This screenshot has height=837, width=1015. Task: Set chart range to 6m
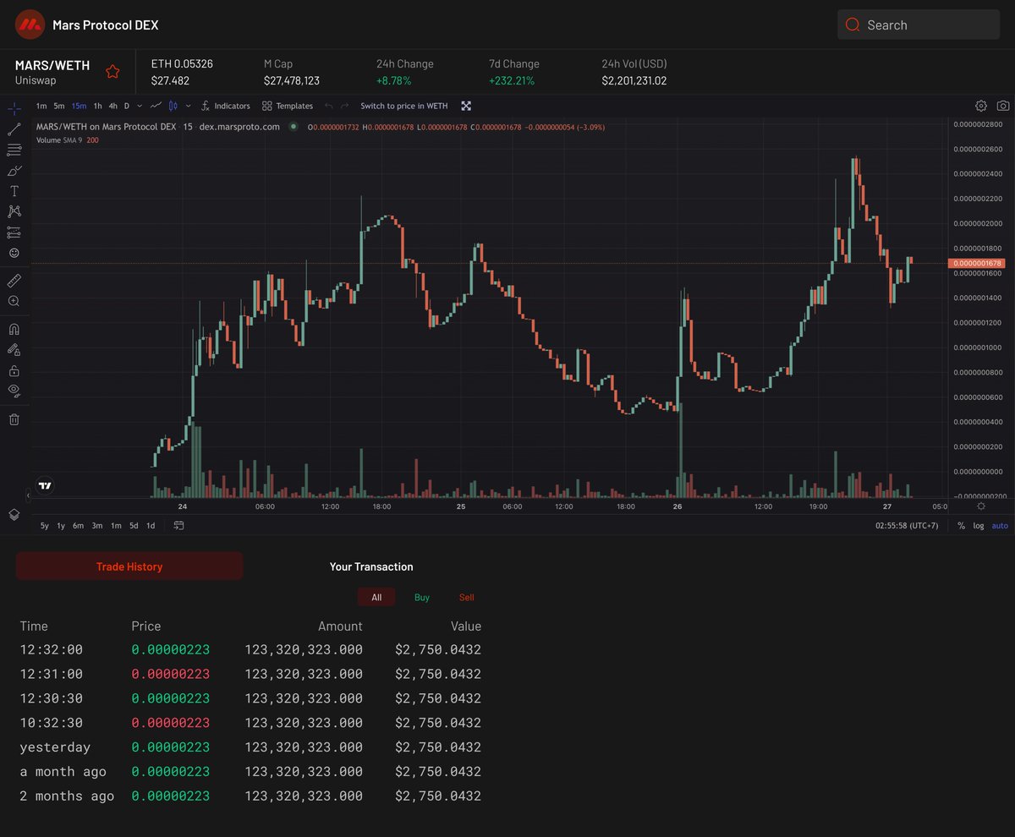pyautogui.click(x=78, y=525)
